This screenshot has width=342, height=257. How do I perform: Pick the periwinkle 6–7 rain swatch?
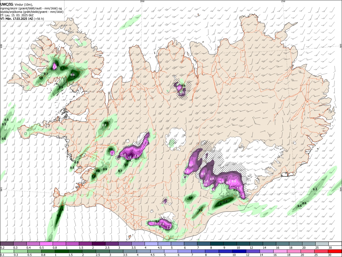pyautogui.click(x=184, y=251)
